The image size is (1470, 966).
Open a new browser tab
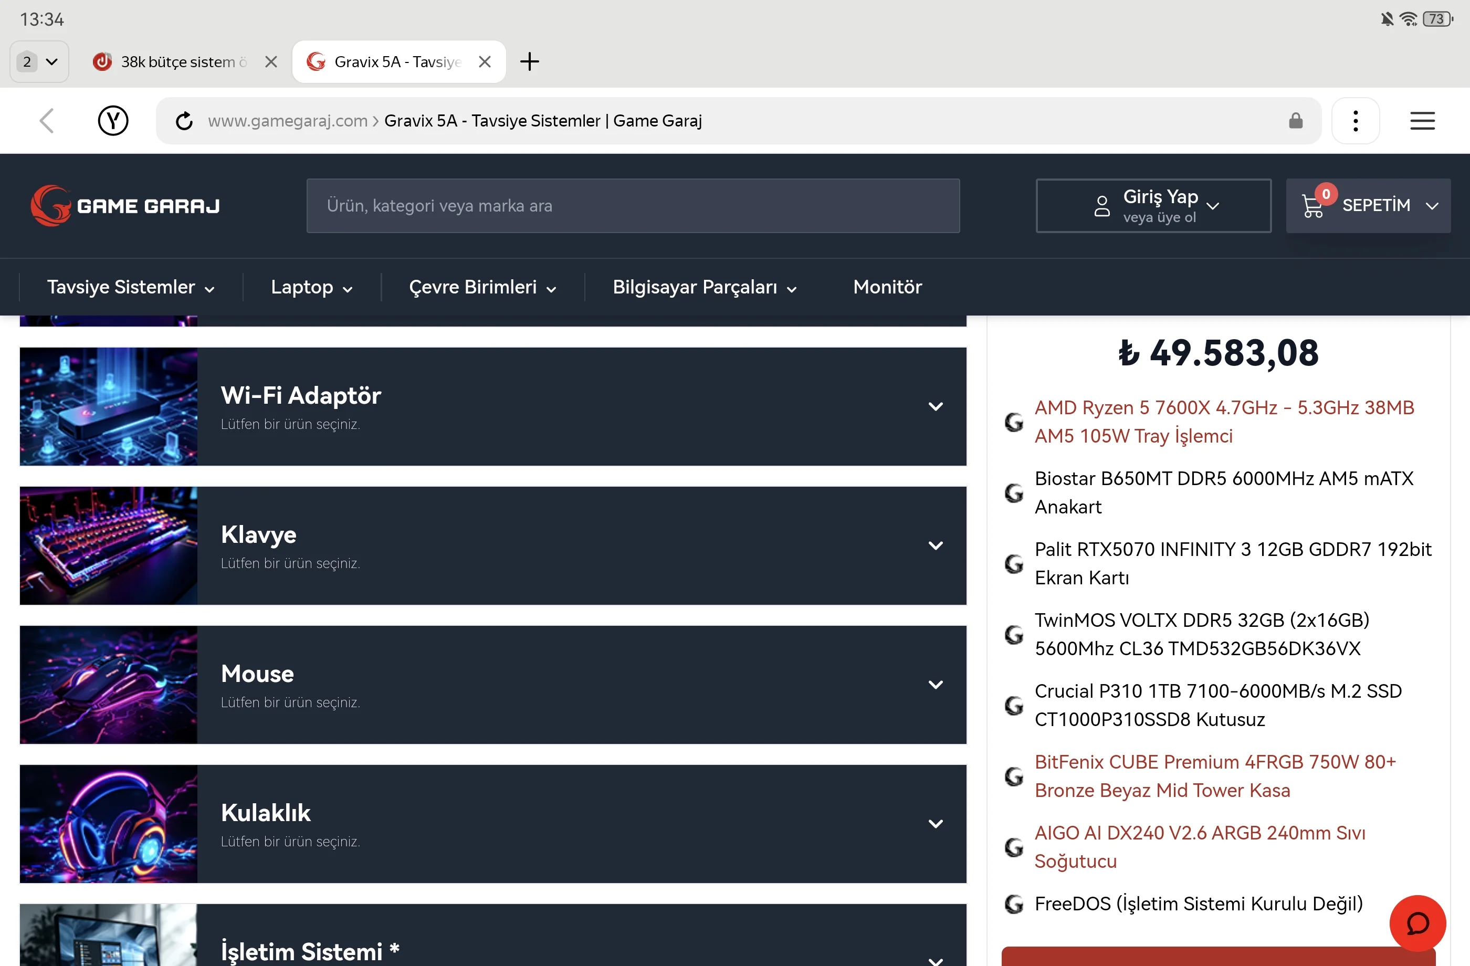[x=529, y=62]
